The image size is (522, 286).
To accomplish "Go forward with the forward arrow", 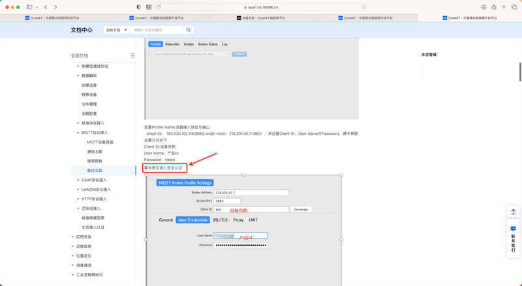I will [55, 7].
